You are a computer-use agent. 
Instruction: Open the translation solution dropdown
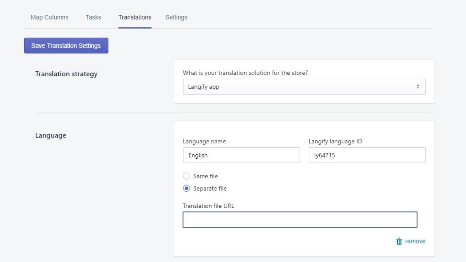(x=304, y=87)
